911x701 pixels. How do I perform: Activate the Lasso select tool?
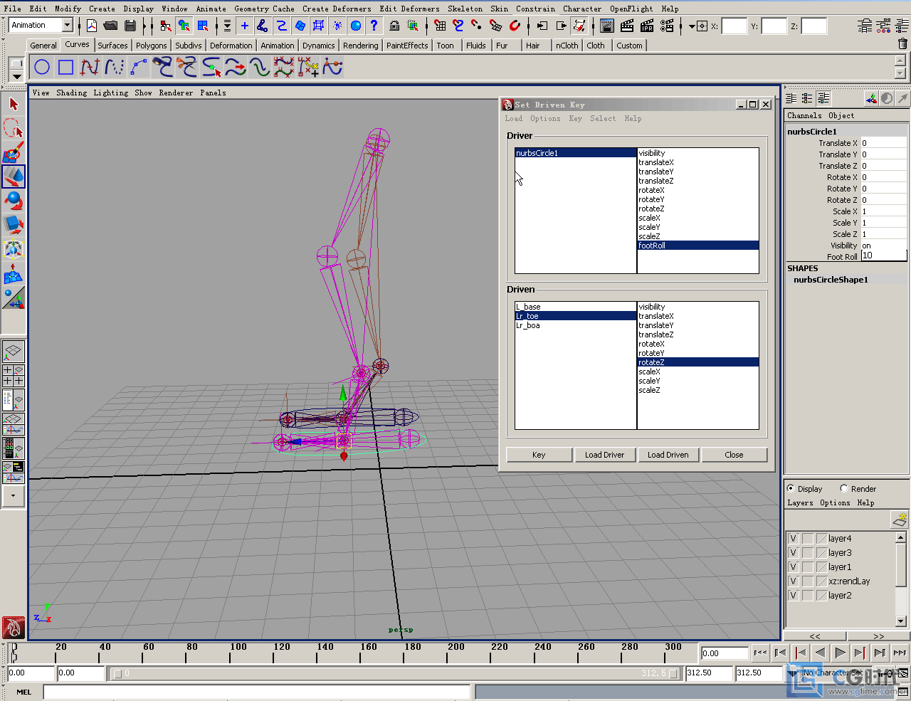(x=14, y=128)
